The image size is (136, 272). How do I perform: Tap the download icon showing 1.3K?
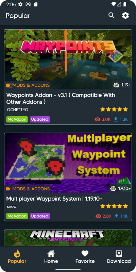click(x=116, y=119)
